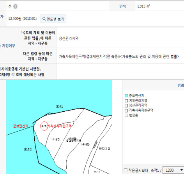Viewport: 184px width, 174px height.
Task: Toggle the 계획관리지역 legend box
Action: click(x=126, y=100)
